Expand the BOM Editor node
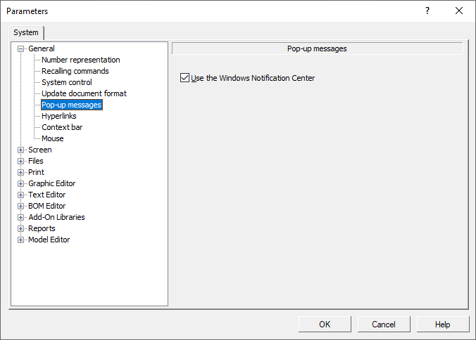 (x=21, y=207)
